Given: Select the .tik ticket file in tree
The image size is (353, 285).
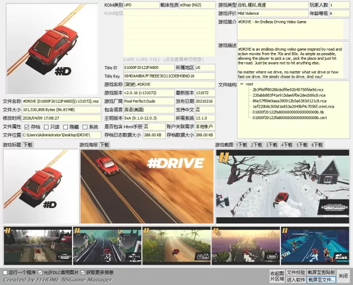Looking at the screenshot, I should (288, 112).
